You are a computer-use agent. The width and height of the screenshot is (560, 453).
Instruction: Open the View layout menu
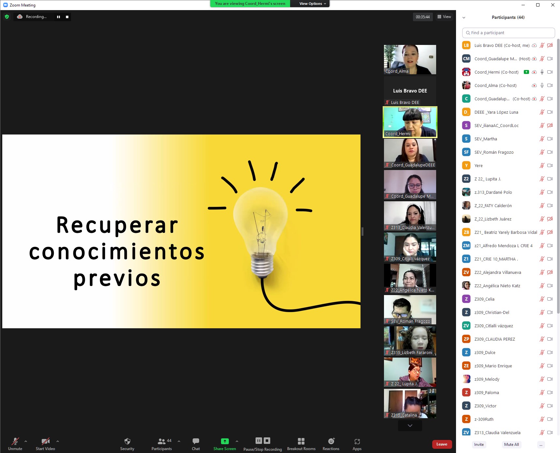tap(444, 17)
